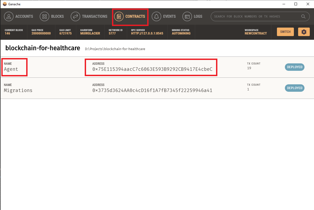The image size is (314, 210).
Task: Click the Events bell icon
Action: click(156, 16)
